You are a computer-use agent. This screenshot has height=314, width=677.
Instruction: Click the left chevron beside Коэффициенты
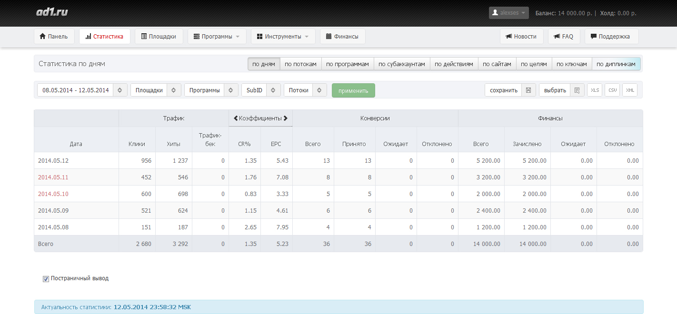coord(235,118)
